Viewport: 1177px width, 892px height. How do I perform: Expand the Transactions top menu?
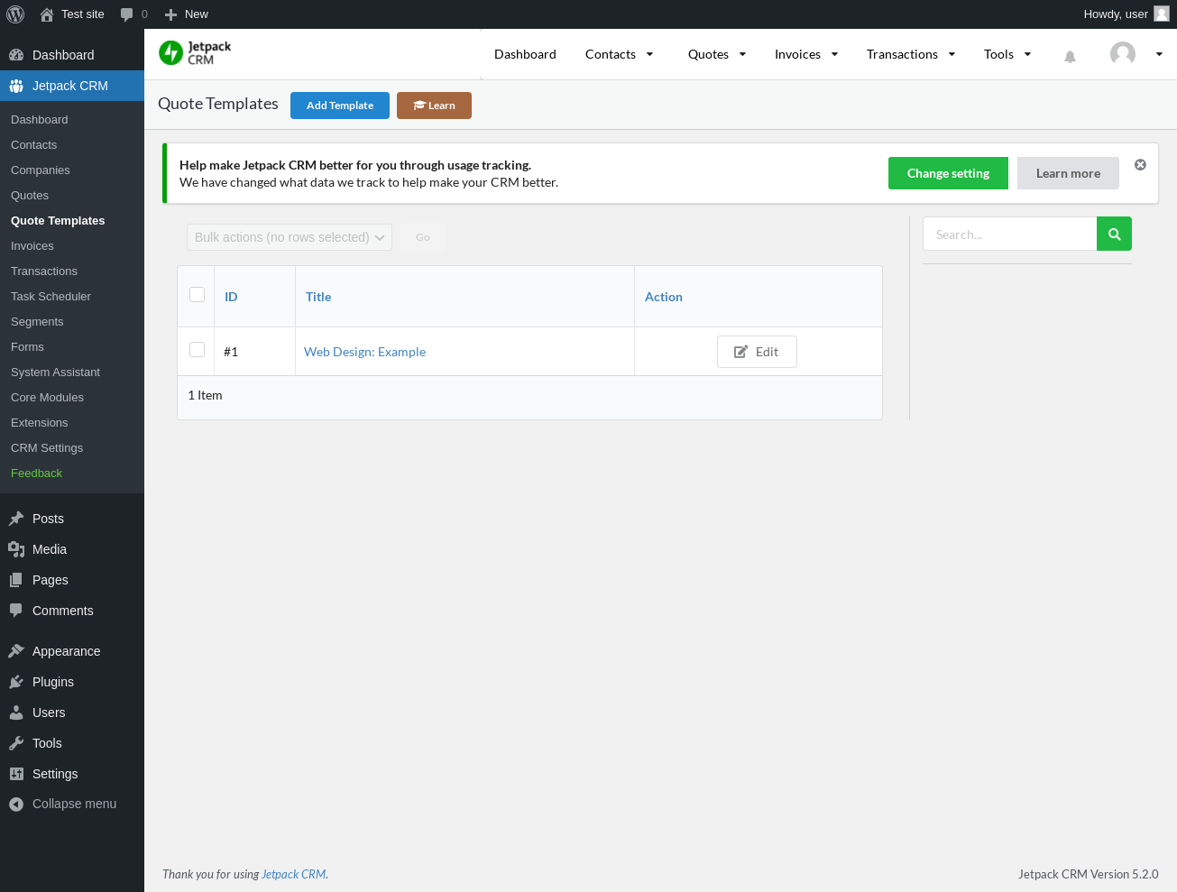pyautogui.click(x=911, y=54)
